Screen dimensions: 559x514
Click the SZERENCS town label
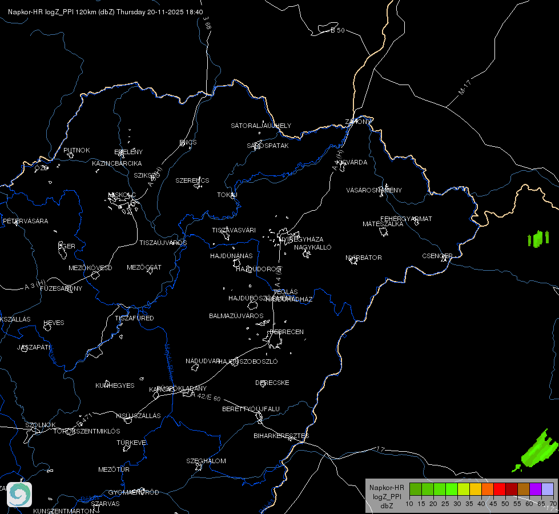click(x=192, y=180)
